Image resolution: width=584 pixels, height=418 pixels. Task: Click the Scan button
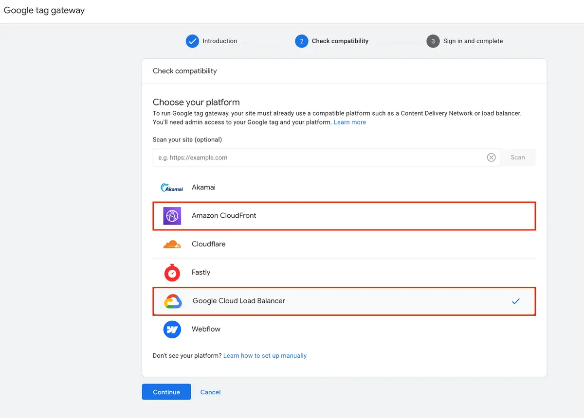[518, 157]
